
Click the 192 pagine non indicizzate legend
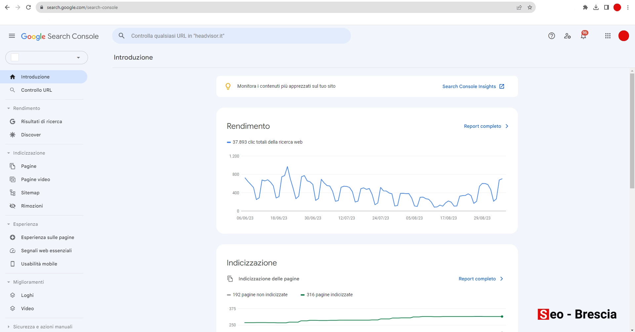pyautogui.click(x=257, y=295)
